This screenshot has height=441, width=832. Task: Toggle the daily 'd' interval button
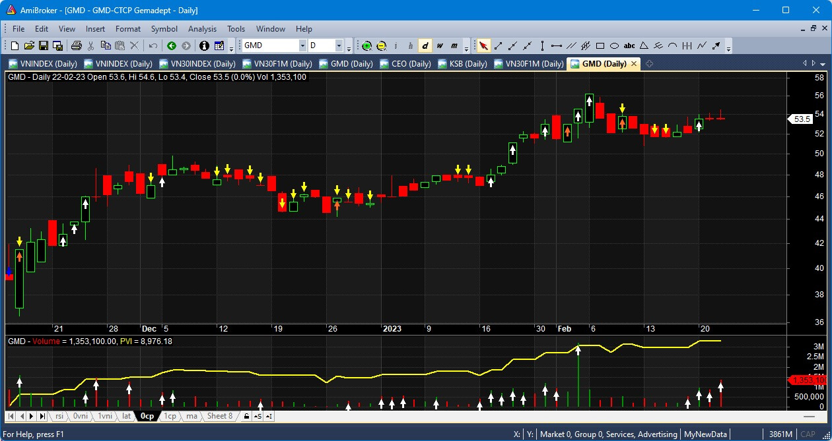425,45
